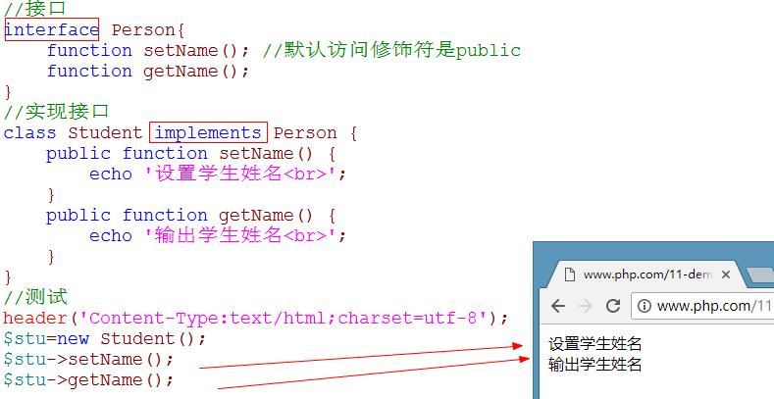Click the boxed 'implements' keyword
Viewport: 774px width, 399px height.
click(208, 132)
